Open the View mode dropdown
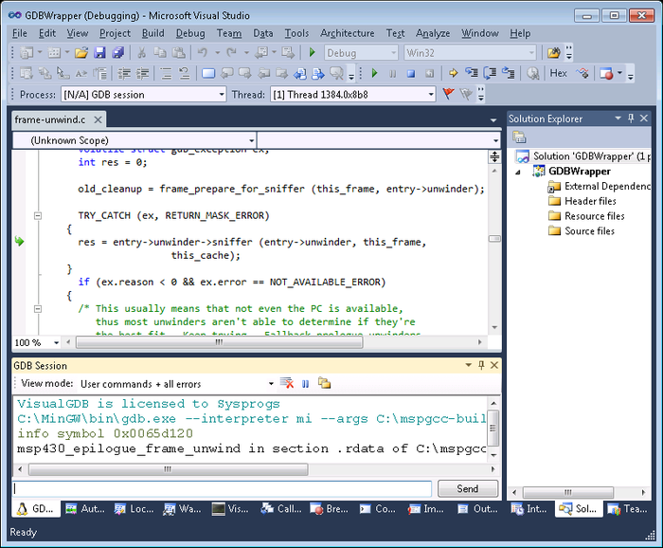 tap(271, 384)
